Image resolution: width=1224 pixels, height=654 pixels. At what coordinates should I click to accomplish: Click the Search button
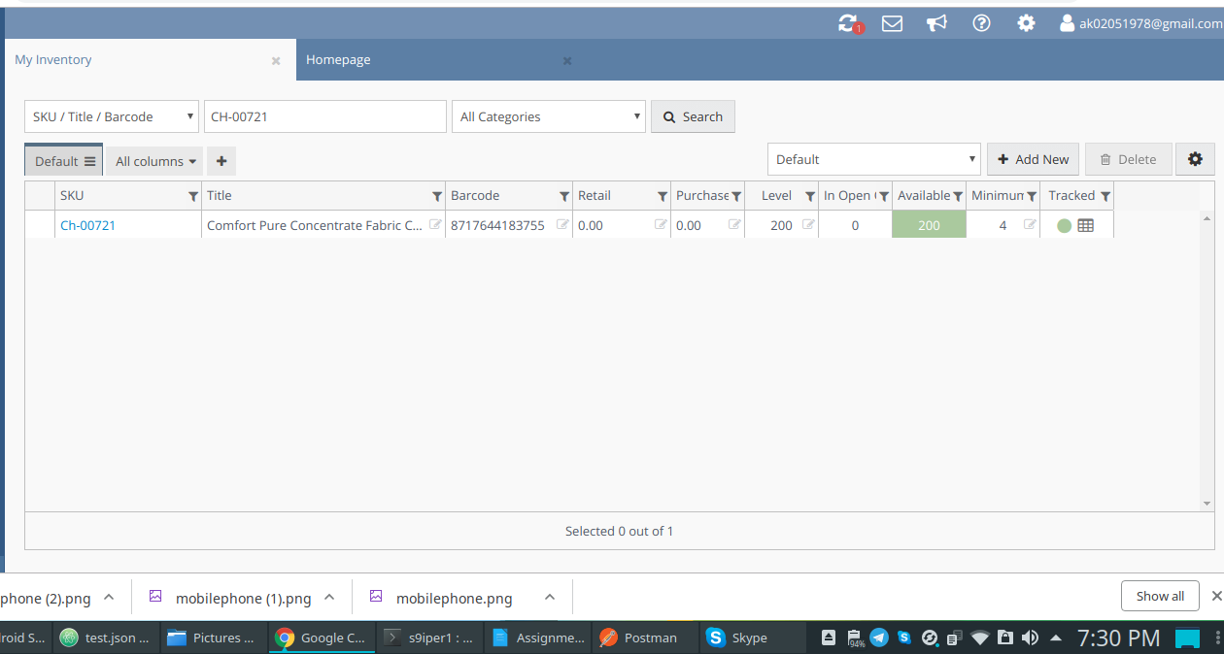[x=693, y=116]
